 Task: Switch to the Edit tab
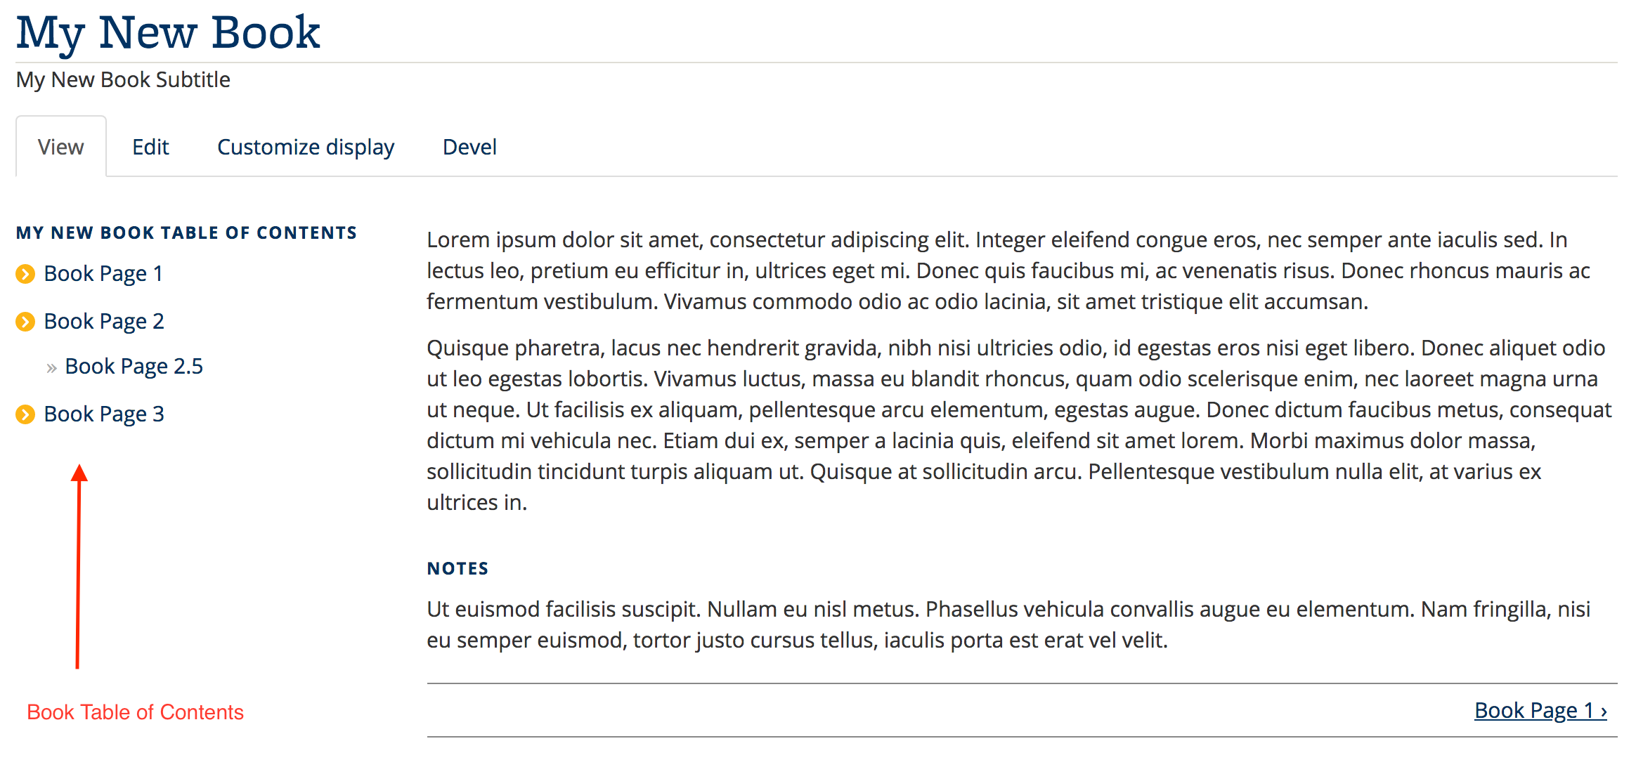150,147
